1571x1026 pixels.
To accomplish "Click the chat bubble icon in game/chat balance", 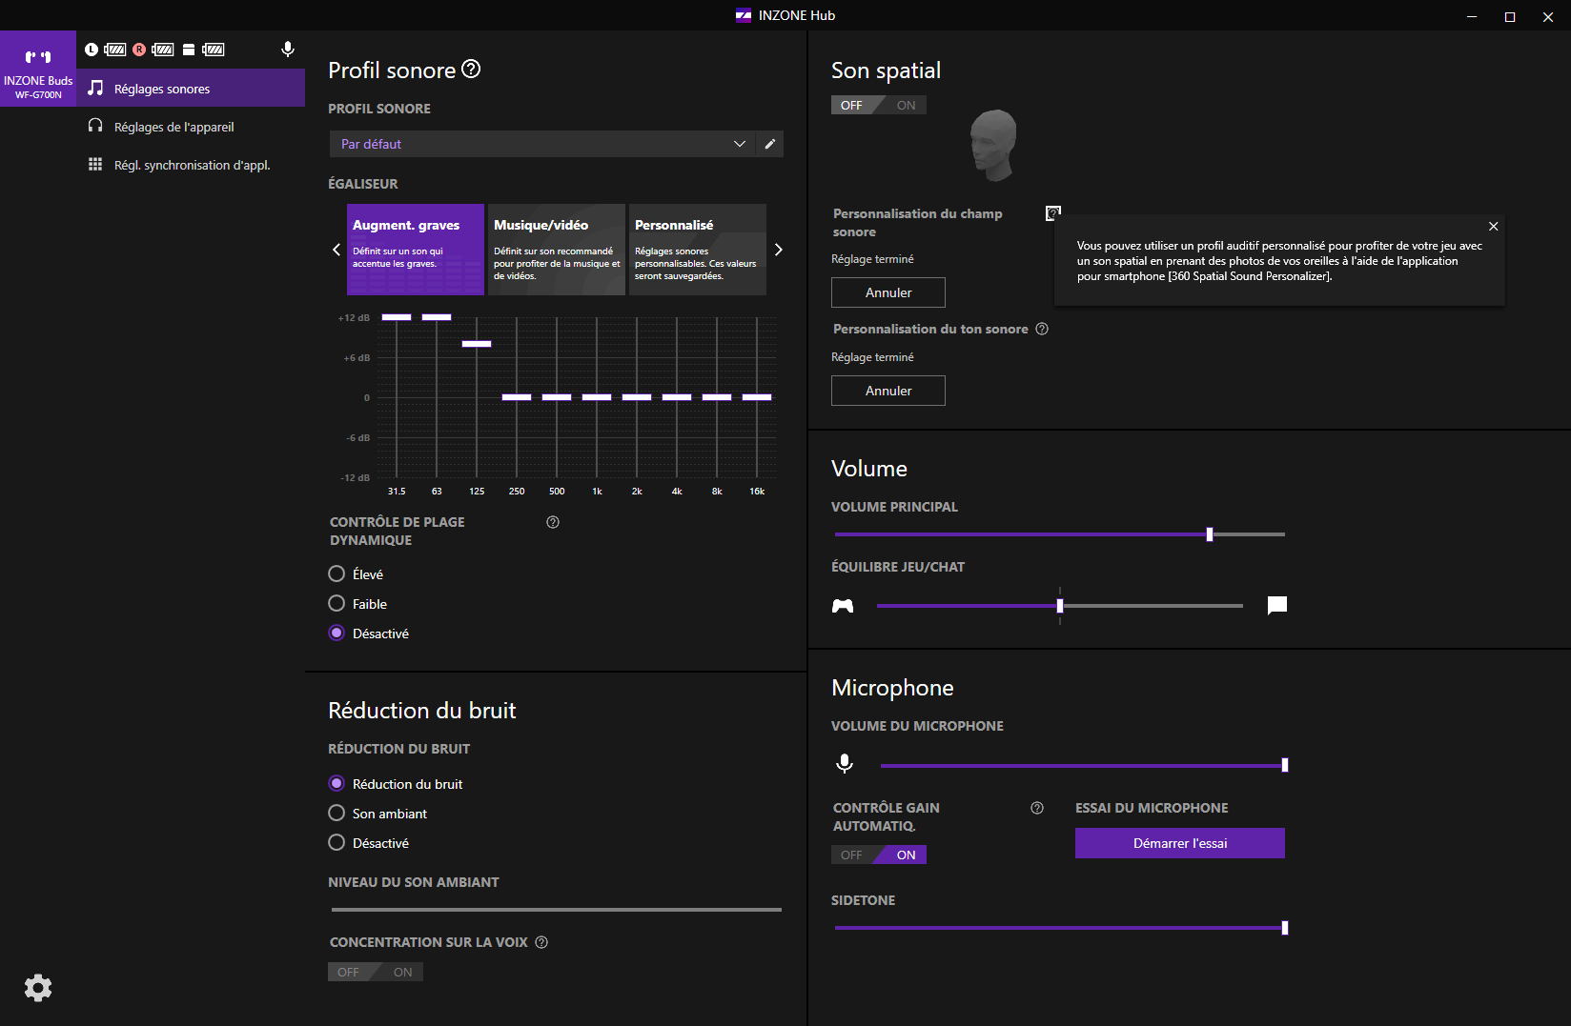I will click(1277, 605).
